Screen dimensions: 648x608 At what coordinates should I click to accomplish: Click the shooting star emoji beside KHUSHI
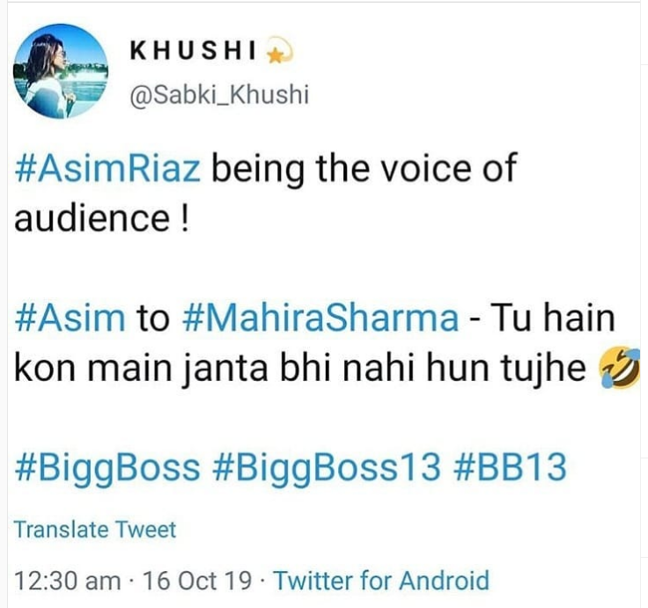[x=279, y=51]
